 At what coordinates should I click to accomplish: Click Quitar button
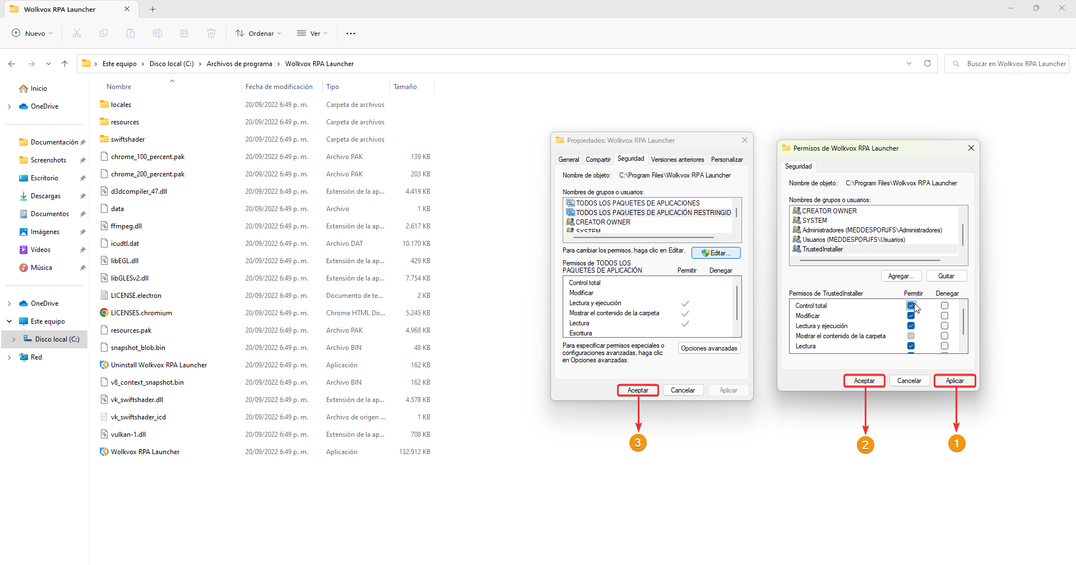947,276
